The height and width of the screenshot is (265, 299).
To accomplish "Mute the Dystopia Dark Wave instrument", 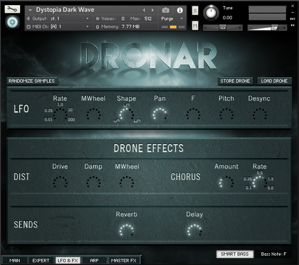I will tap(195, 25).
